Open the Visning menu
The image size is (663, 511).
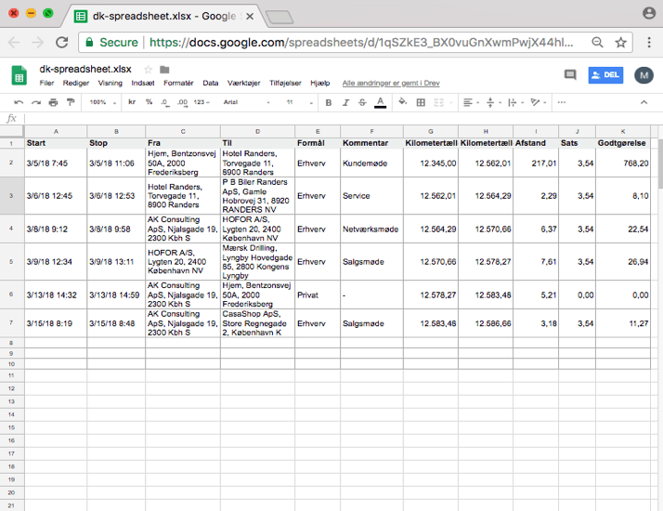[110, 83]
